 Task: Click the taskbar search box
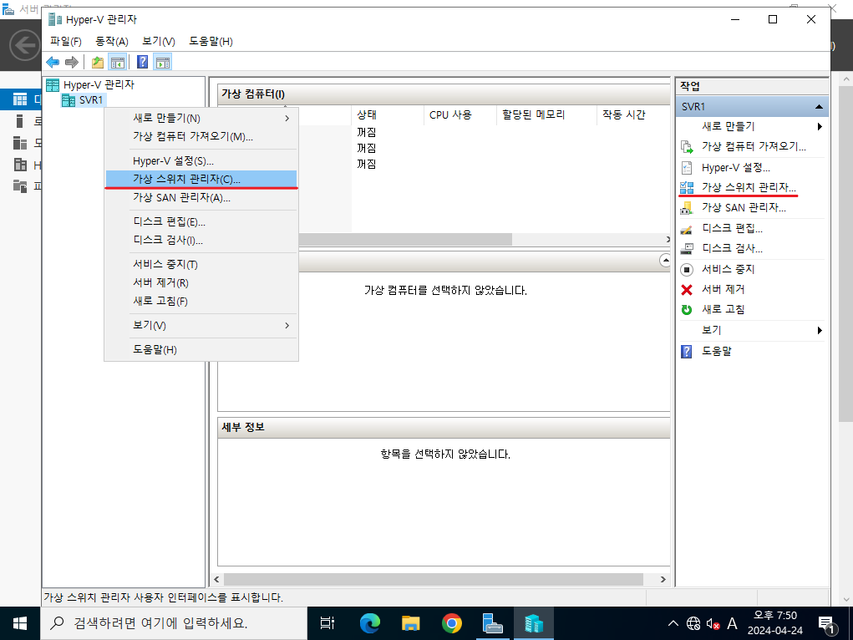click(x=174, y=623)
